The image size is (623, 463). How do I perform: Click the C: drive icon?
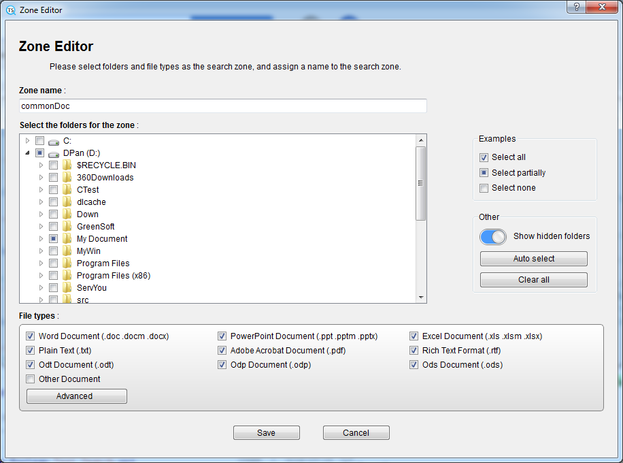tap(54, 141)
